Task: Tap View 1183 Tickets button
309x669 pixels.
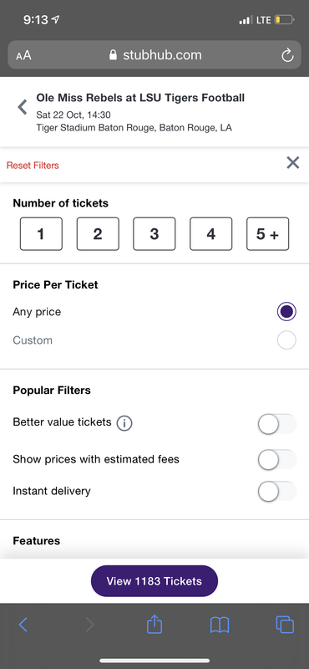Action: coord(154,581)
